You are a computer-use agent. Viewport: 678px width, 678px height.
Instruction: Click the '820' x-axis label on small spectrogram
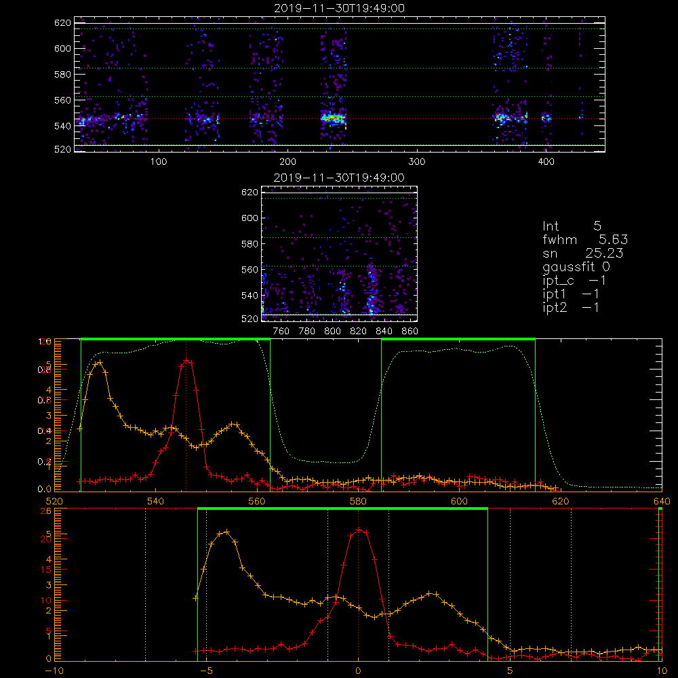pos(359,332)
